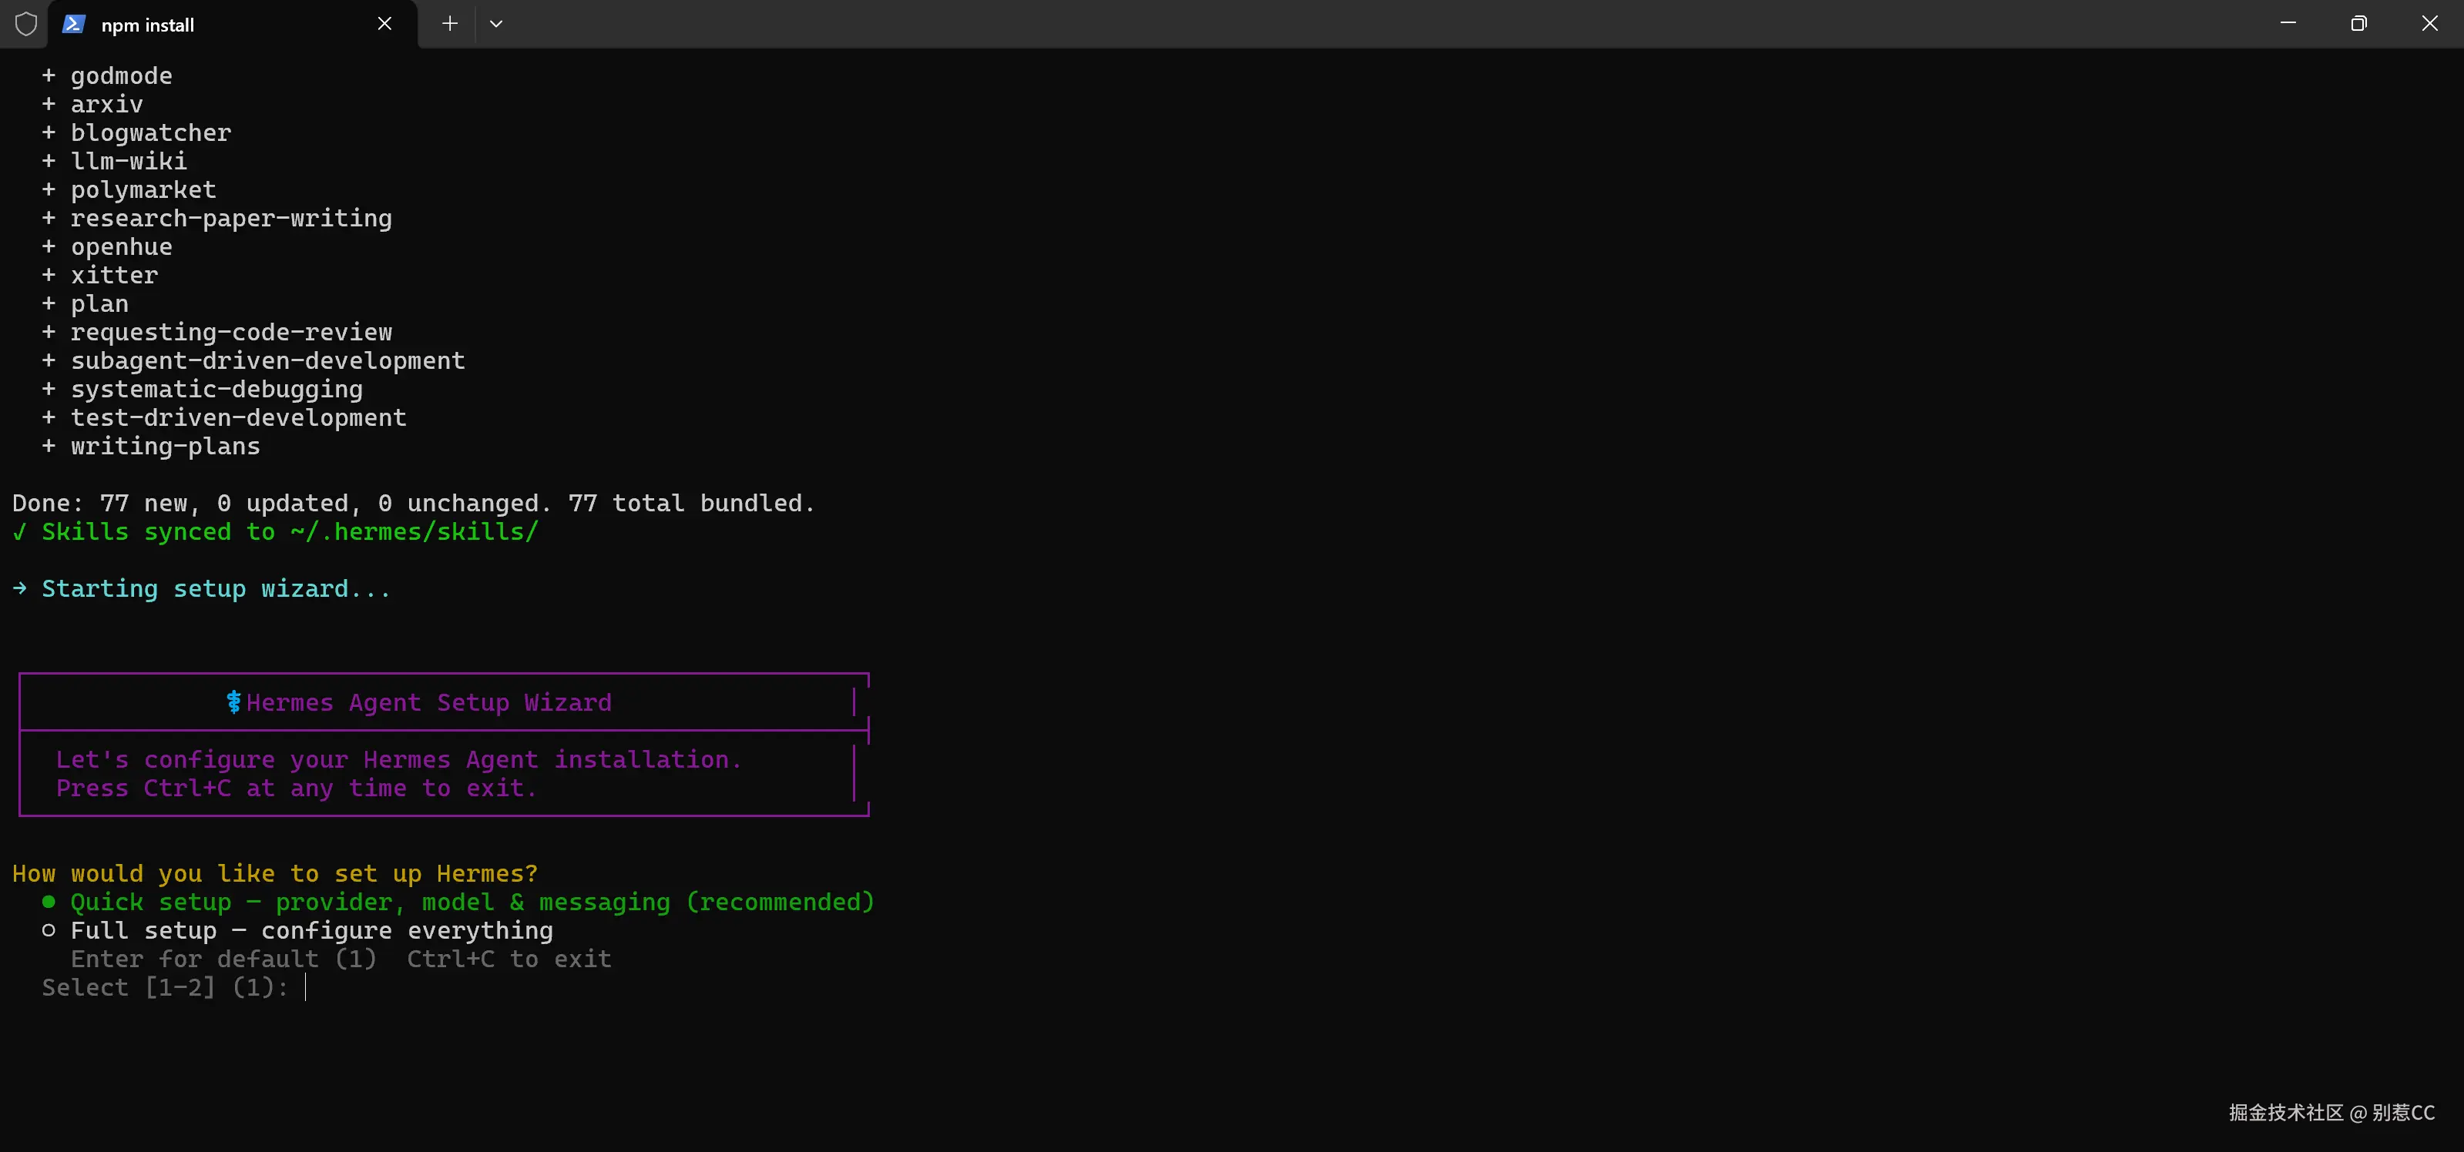2464x1152 pixels.
Task: Click the plus sign beside polymarket
Action: pos(48,189)
